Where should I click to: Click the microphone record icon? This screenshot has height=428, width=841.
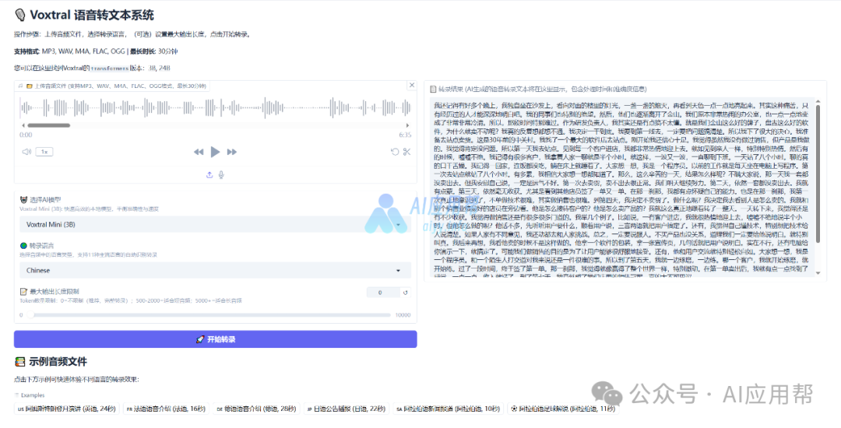(221, 174)
